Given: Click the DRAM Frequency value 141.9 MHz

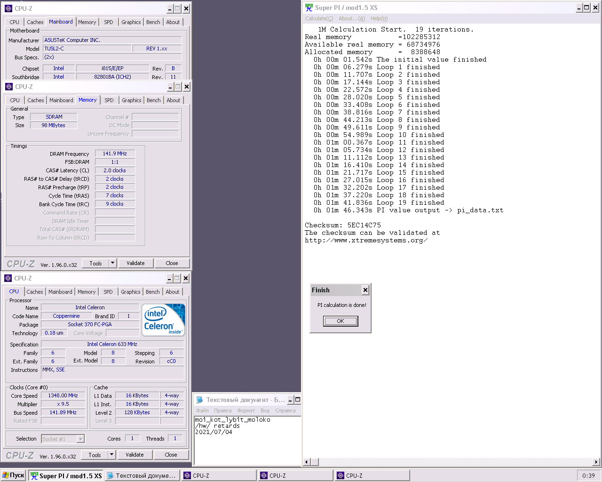Looking at the screenshot, I should point(115,153).
